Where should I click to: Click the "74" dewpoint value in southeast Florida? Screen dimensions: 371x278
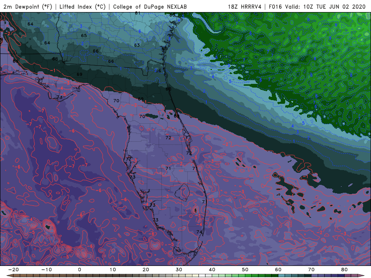(199, 232)
